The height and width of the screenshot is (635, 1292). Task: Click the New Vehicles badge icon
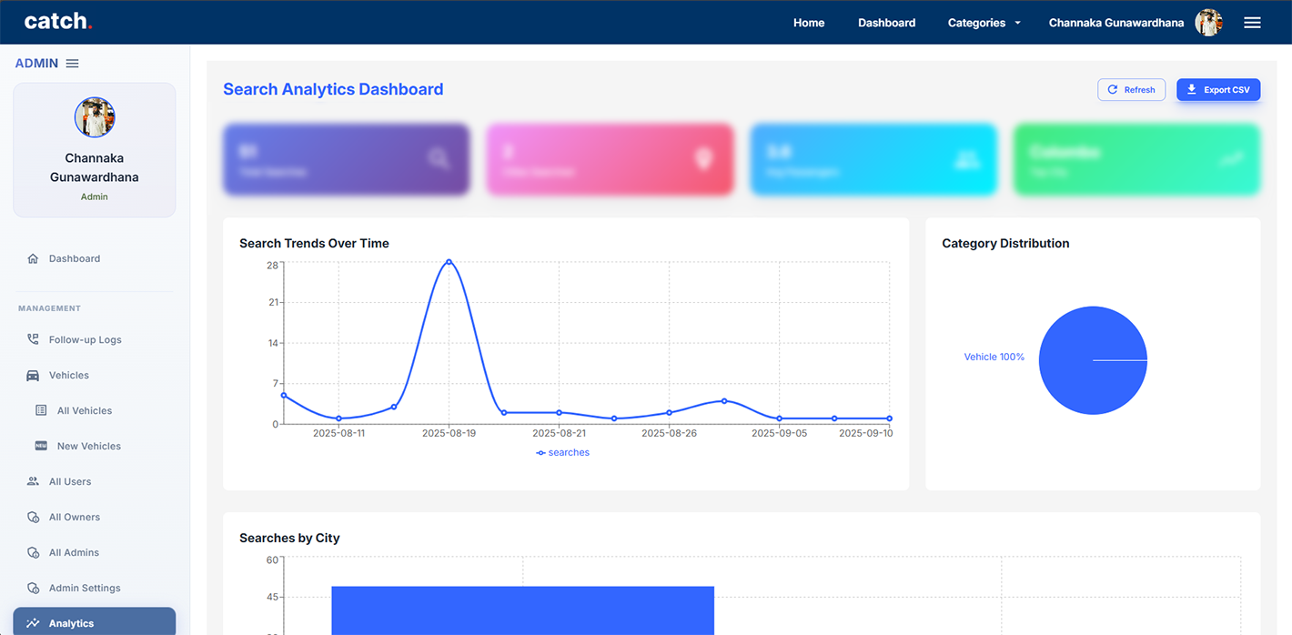pyautogui.click(x=41, y=446)
